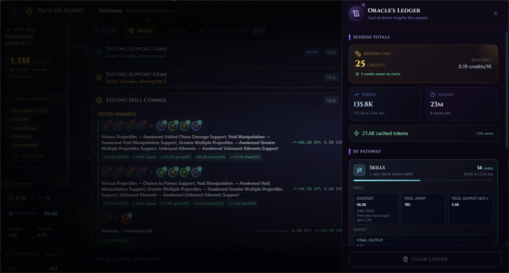Close the Oracle's Ledger panel
Image resolution: width=509 pixels, height=273 pixels.
(496, 13)
